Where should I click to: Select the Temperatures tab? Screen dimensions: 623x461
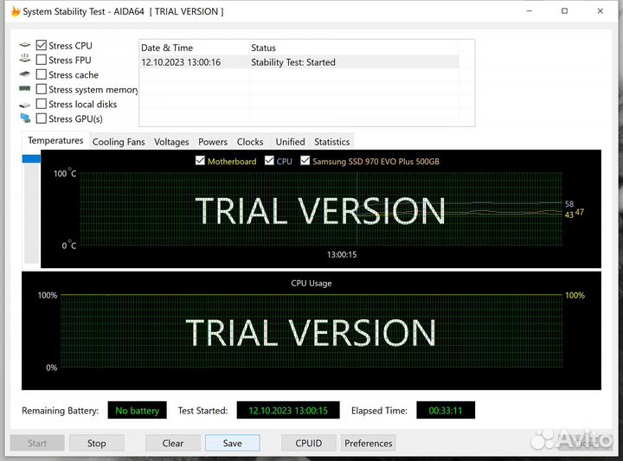click(x=55, y=141)
